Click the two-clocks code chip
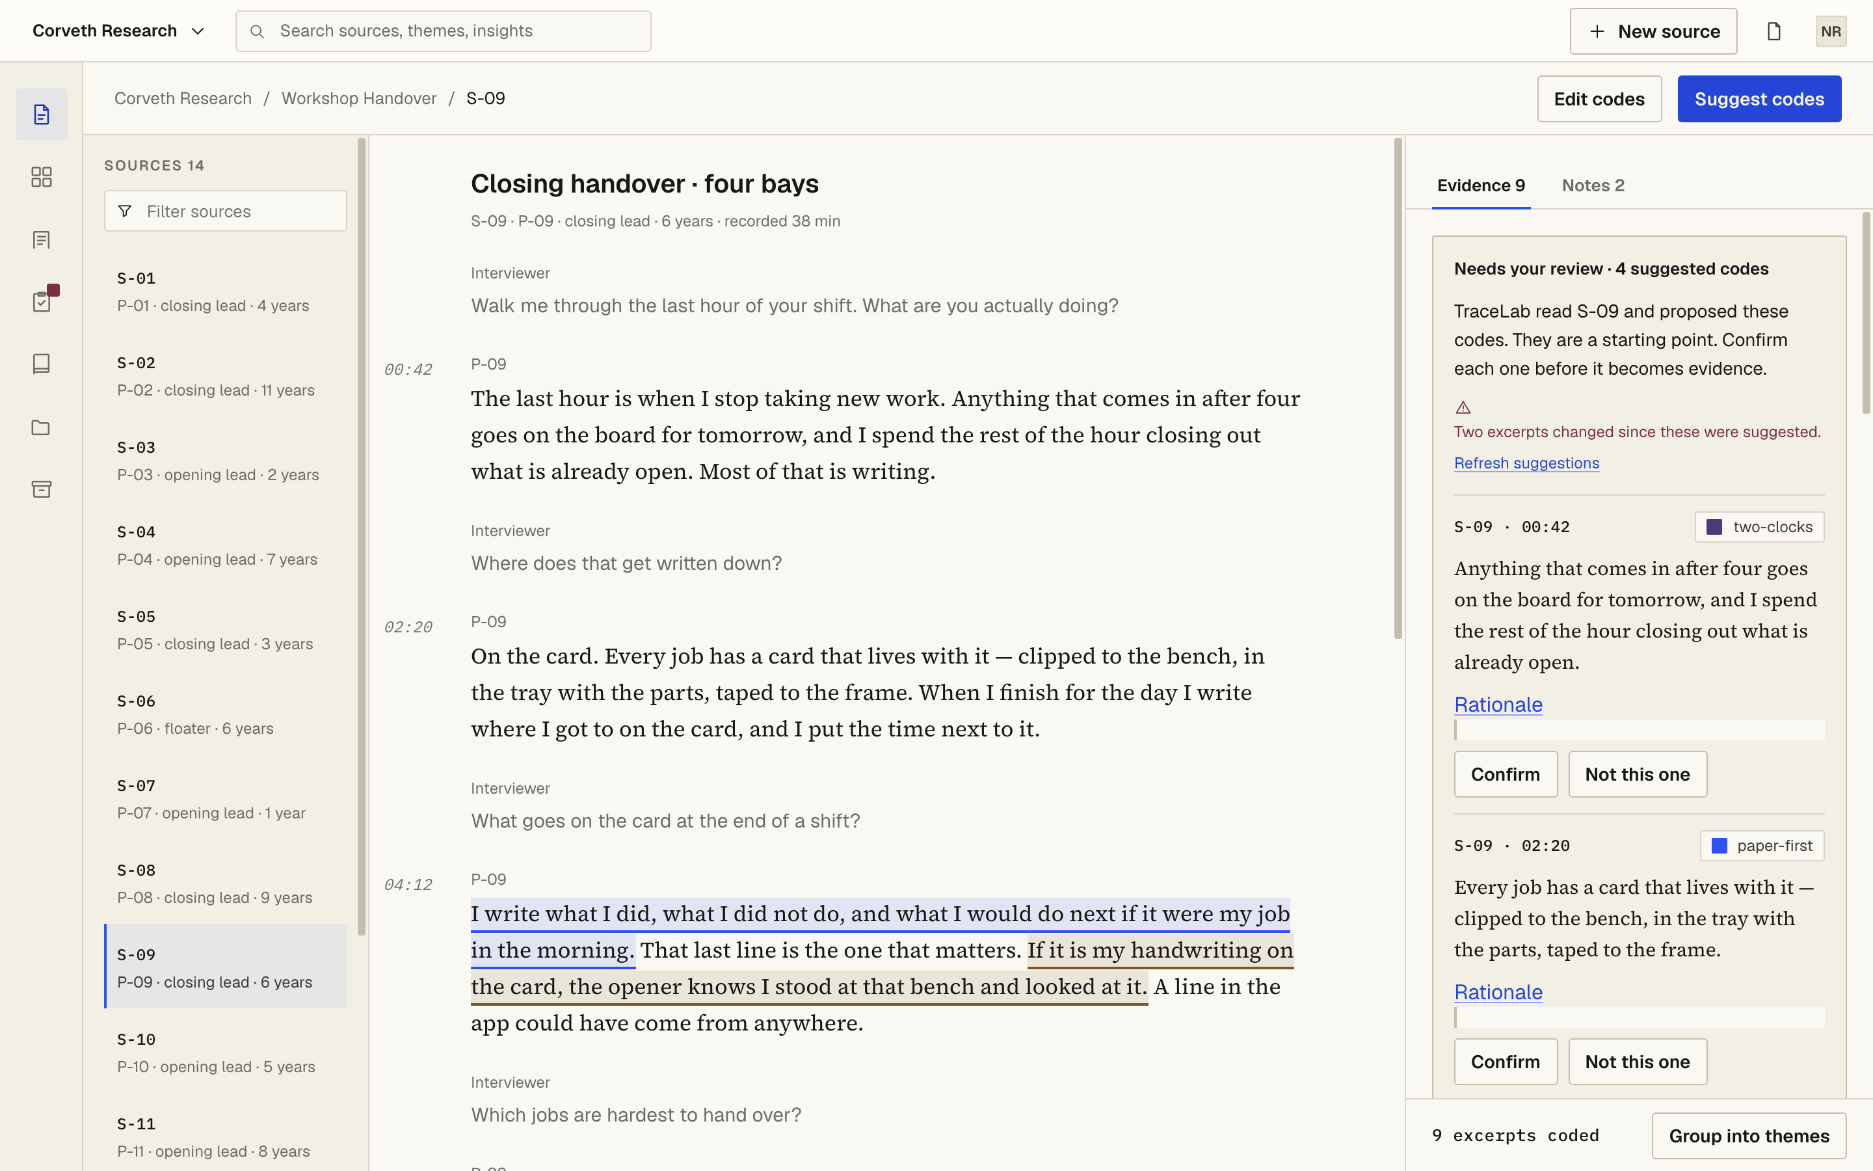The image size is (1873, 1171). [1759, 527]
